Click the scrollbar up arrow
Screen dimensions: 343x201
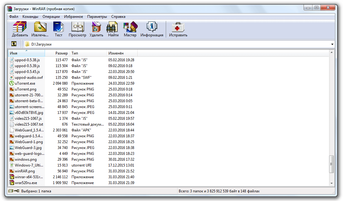[332, 52]
